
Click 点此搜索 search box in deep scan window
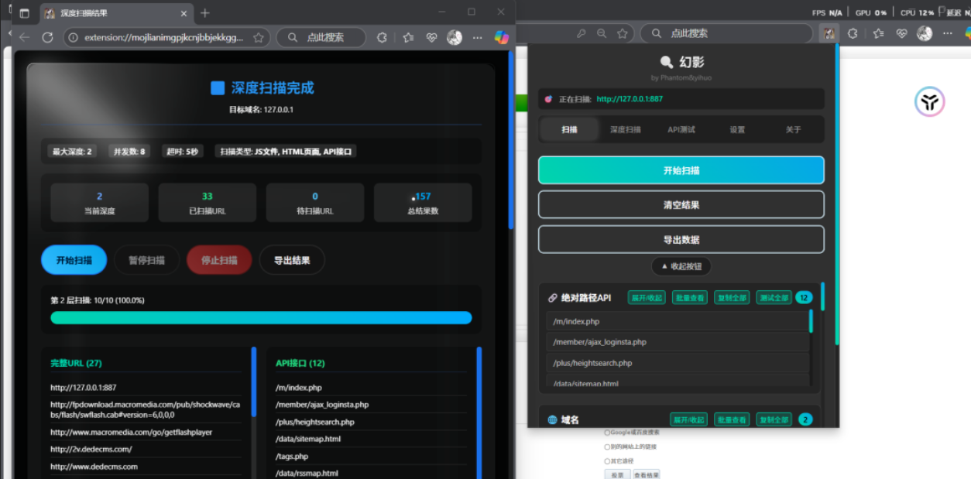(321, 37)
